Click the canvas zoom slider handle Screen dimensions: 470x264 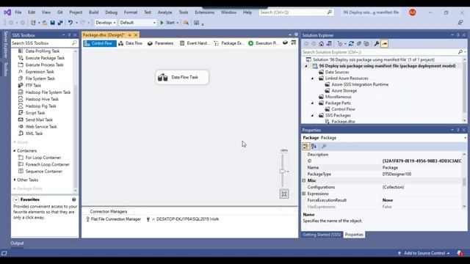point(282,172)
